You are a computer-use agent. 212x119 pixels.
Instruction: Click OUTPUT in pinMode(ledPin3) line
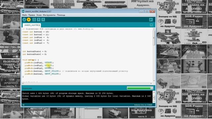(48, 68)
